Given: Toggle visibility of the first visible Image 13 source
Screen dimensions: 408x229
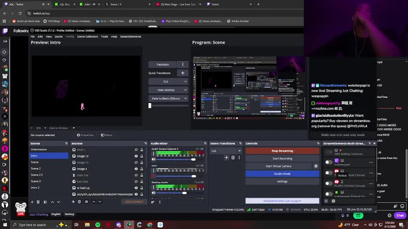Looking at the screenshot, I should (x=136, y=156).
